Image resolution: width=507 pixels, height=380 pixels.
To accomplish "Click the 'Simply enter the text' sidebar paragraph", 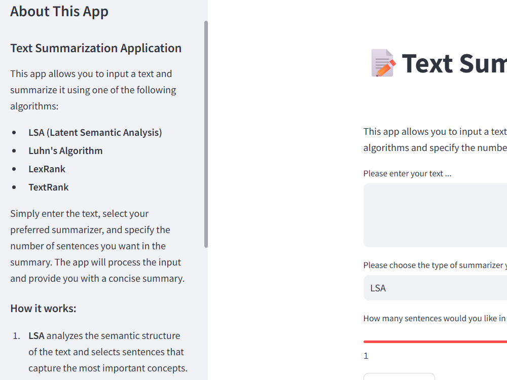I will point(97,246).
